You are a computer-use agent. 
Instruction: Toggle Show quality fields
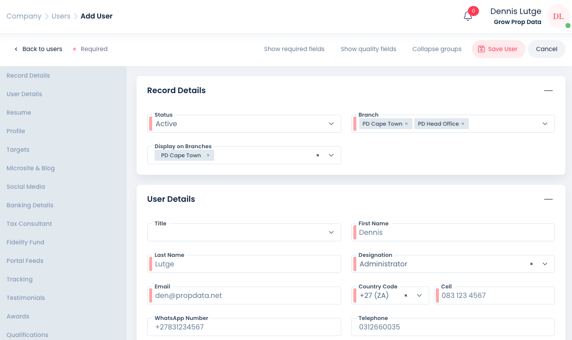[368, 49]
